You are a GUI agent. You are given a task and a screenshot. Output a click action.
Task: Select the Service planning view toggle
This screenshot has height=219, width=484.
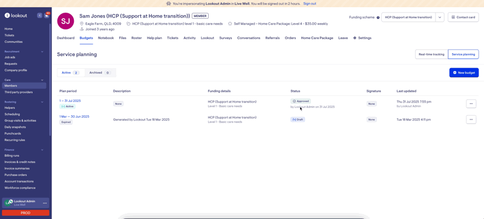(x=463, y=54)
